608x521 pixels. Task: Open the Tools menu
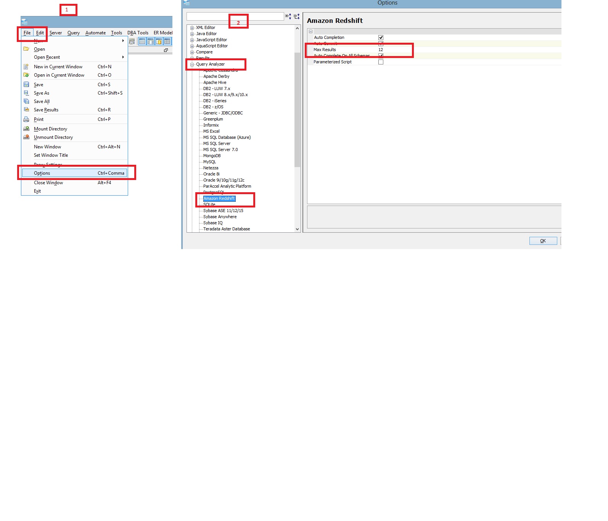coord(116,33)
